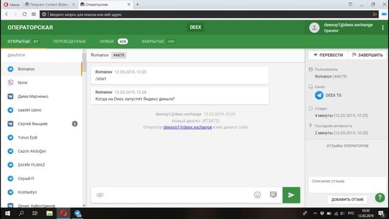This screenshot has width=389, height=219.
Task: Click the РУС language indicator in tray
Action: click(351, 214)
